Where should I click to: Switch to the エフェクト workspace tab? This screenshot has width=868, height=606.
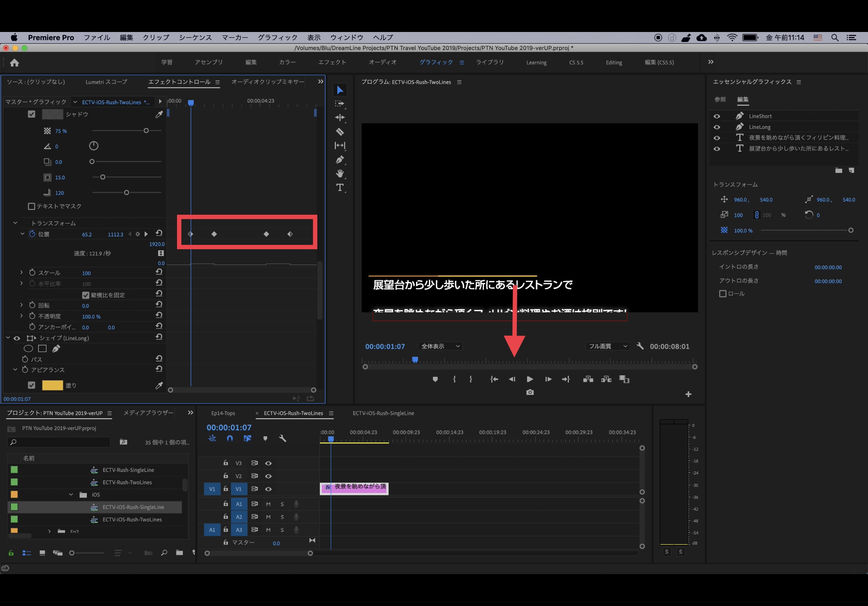[x=332, y=62]
